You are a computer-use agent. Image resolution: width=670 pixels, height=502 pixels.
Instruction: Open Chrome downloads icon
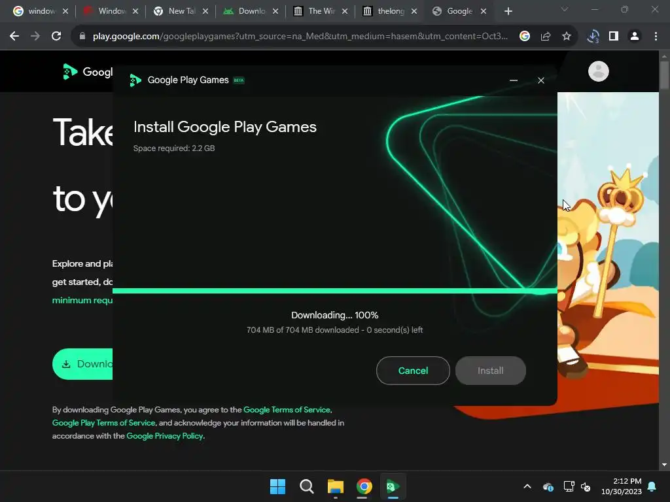click(x=593, y=37)
